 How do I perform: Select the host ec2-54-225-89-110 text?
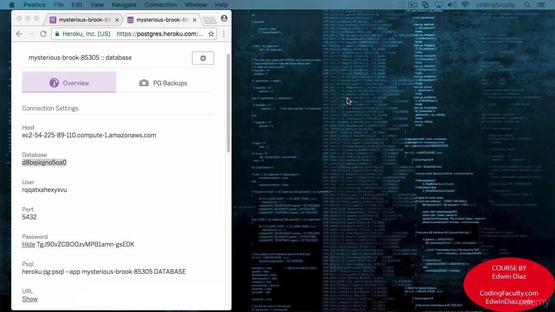tap(89, 135)
